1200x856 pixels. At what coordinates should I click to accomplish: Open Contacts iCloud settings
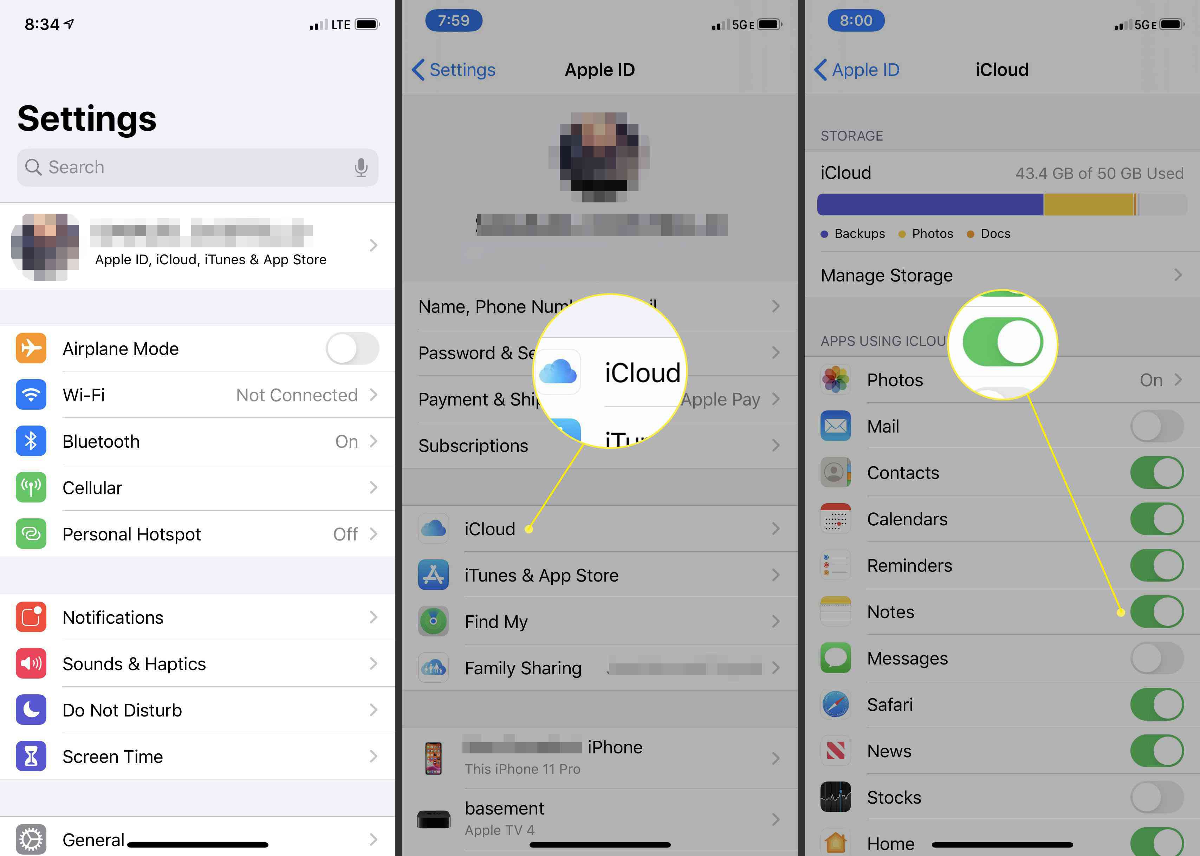click(1000, 473)
